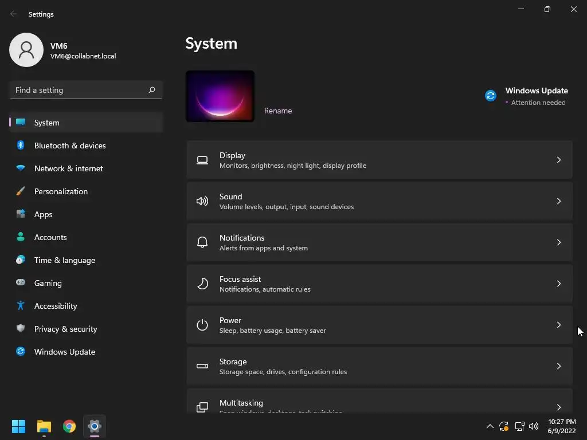
Task: Click the Apps icon in sidebar
Action: click(21, 214)
